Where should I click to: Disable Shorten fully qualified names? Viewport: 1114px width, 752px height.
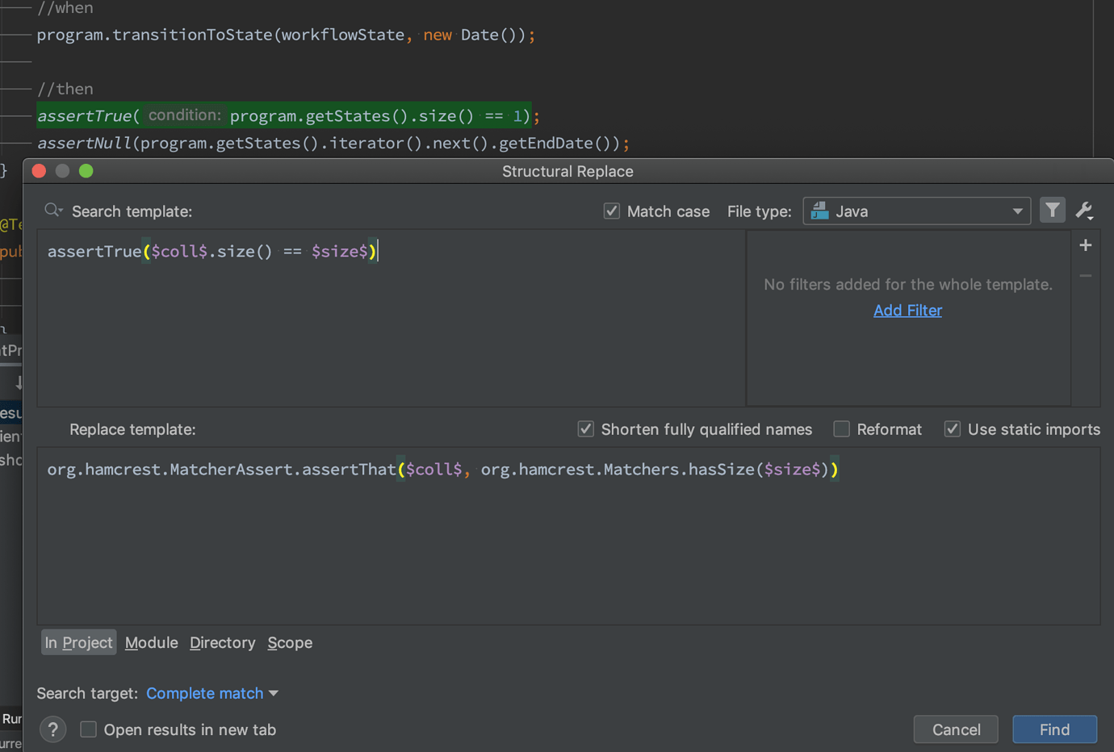(586, 429)
